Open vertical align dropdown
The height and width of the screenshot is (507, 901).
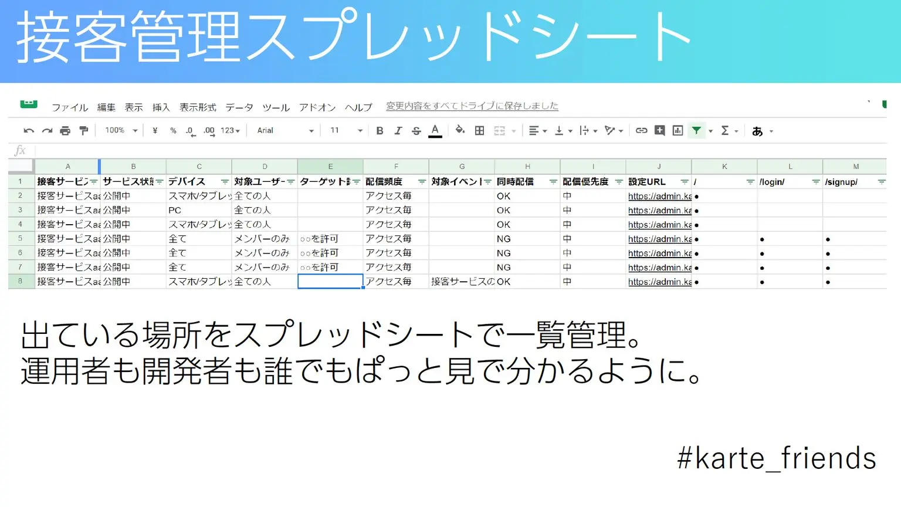point(563,130)
